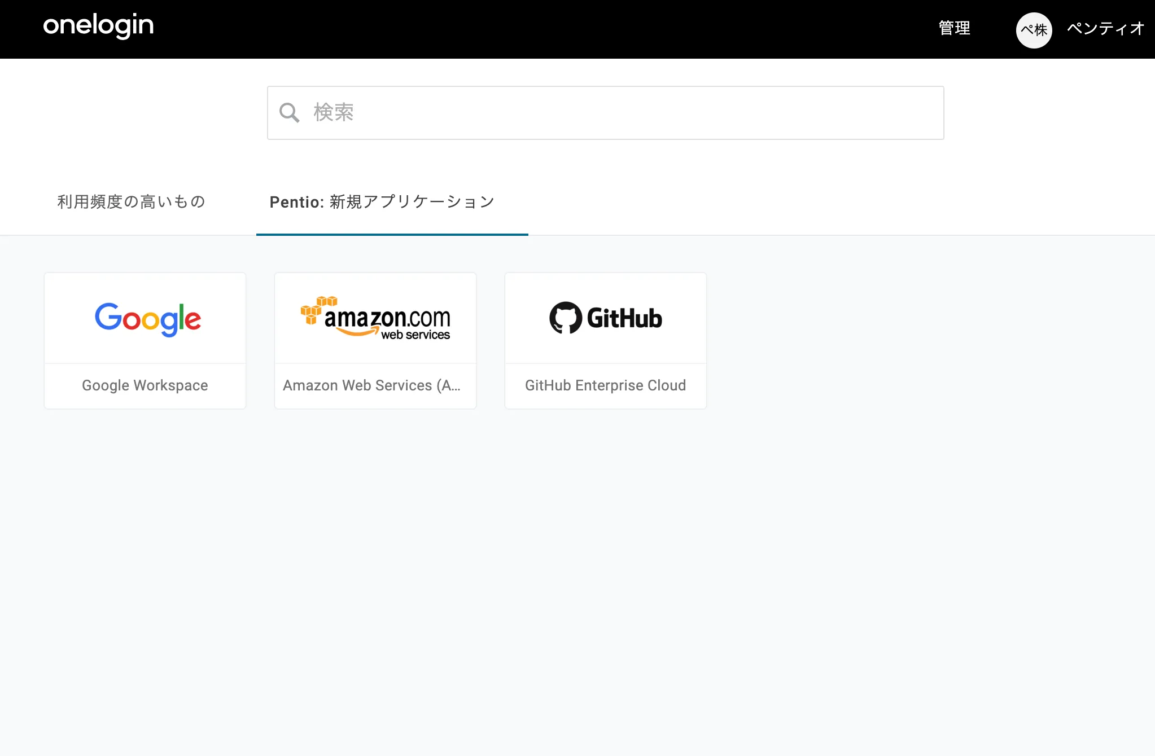Open the 管理 menu in header
This screenshot has width=1155, height=756.
click(x=954, y=28)
